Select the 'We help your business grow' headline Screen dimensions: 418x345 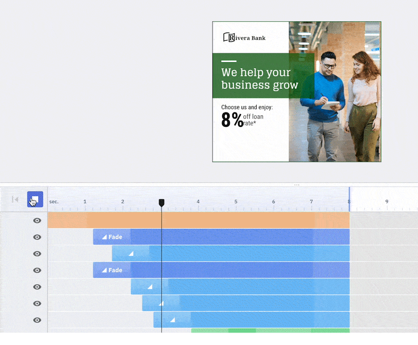(259, 79)
